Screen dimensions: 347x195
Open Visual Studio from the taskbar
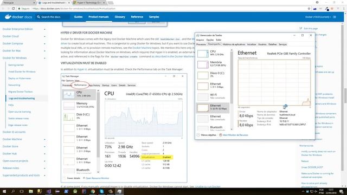click(49, 191)
